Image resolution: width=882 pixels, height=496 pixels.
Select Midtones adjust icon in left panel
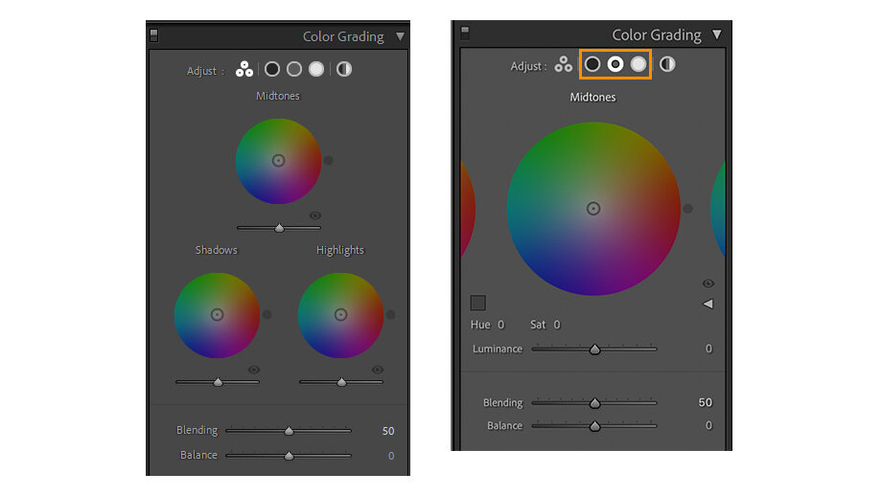click(294, 69)
